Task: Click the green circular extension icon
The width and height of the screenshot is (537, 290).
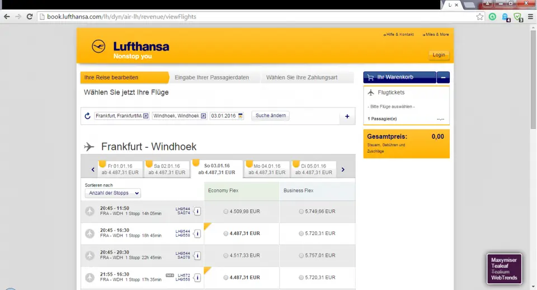Action: pyautogui.click(x=492, y=16)
